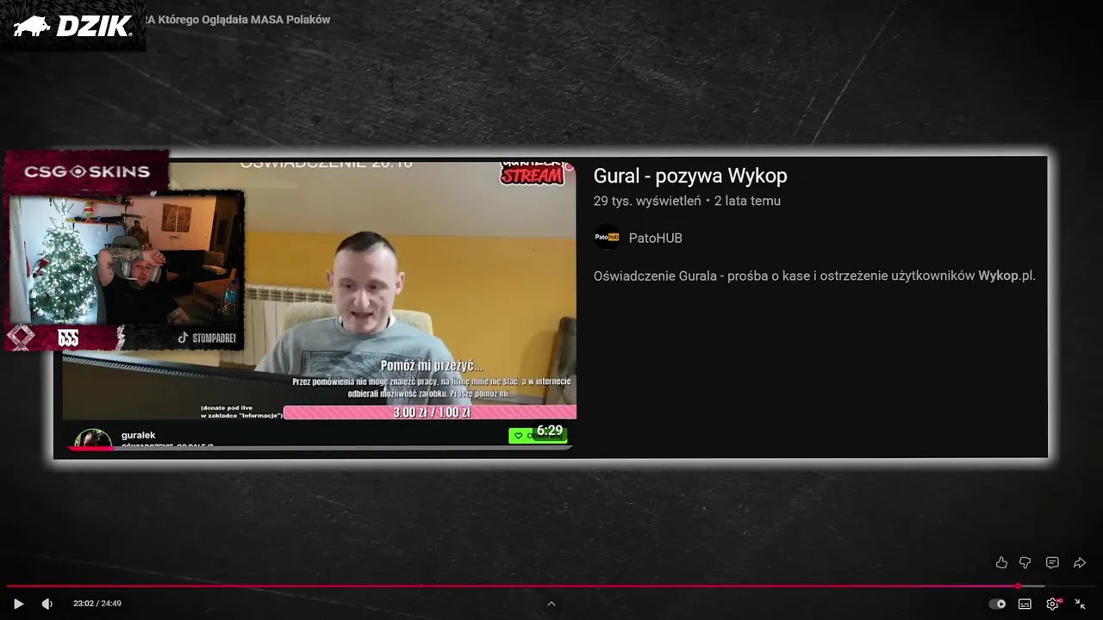This screenshot has height=620, width=1103.
Task: Expand the more videos chevron
Action: pyautogui.click(x=551, y=604)
